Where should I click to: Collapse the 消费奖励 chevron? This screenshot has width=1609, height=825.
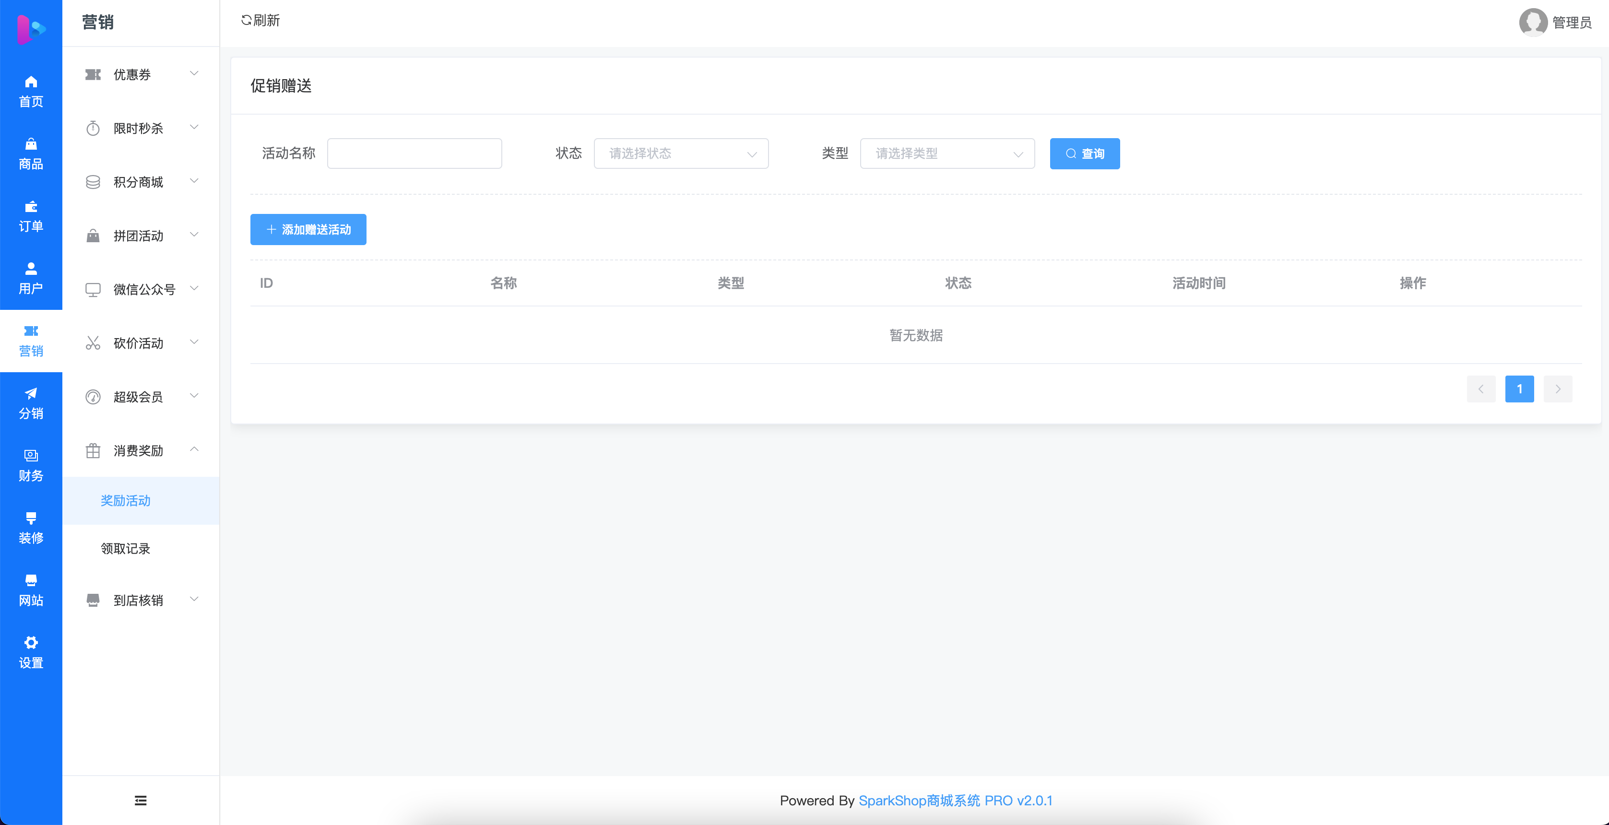[x=194, y=449]
